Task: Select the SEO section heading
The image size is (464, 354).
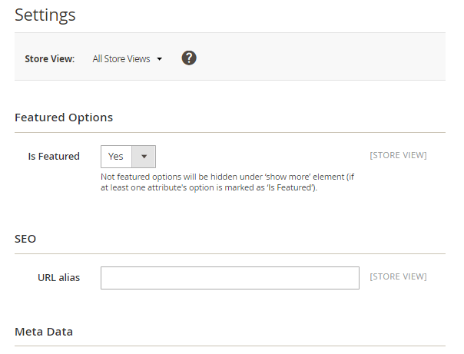Action: click(25, 239)
